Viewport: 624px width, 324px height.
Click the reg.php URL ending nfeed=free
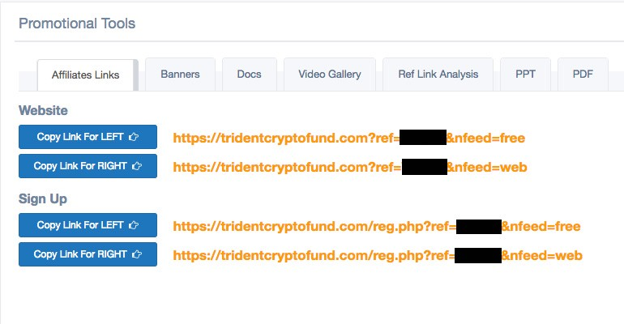pyautogui.click(x=377, y=226)
